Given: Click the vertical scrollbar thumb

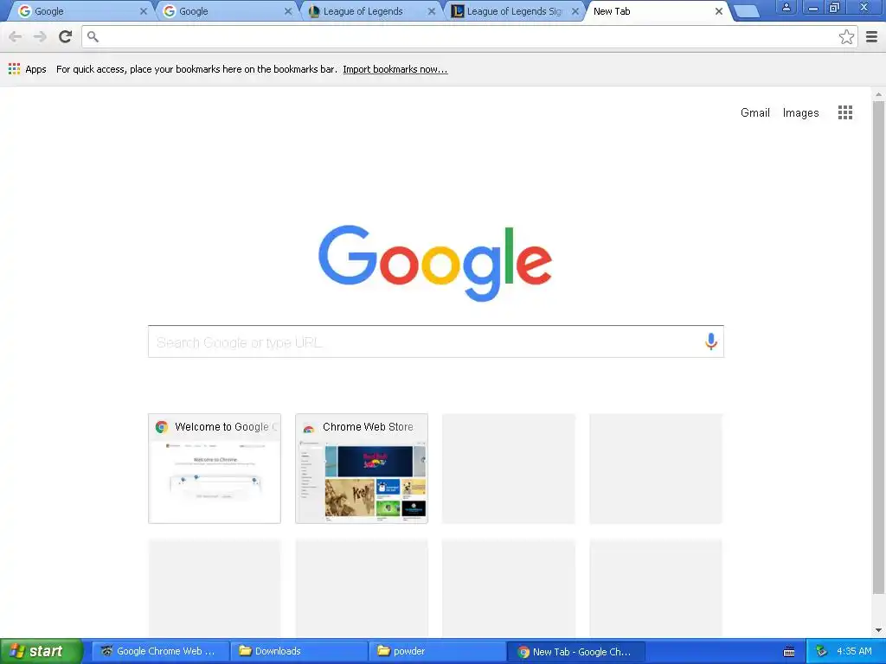Looking at the screenshot, I should [878, 348].
